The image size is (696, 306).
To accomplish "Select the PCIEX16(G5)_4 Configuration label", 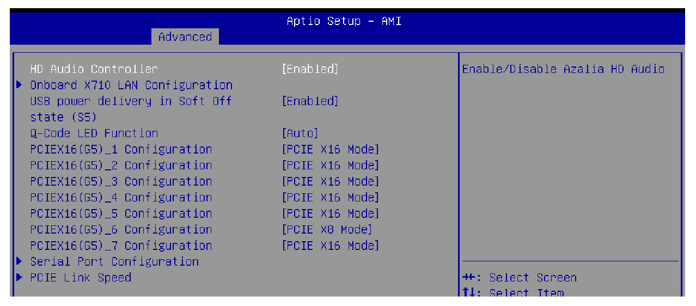I will (121, 198).
